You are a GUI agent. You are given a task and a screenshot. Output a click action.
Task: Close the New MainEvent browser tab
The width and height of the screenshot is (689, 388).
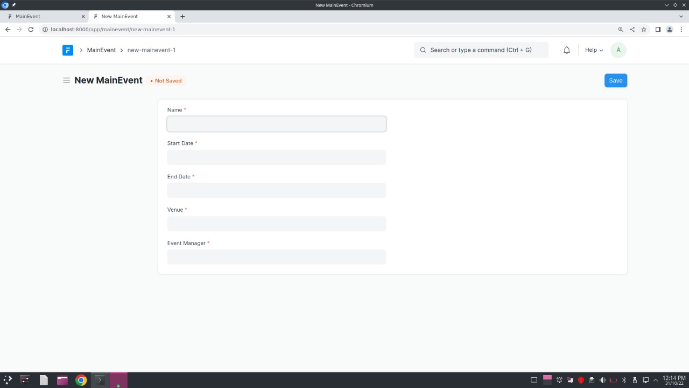(x=169, y=17)
